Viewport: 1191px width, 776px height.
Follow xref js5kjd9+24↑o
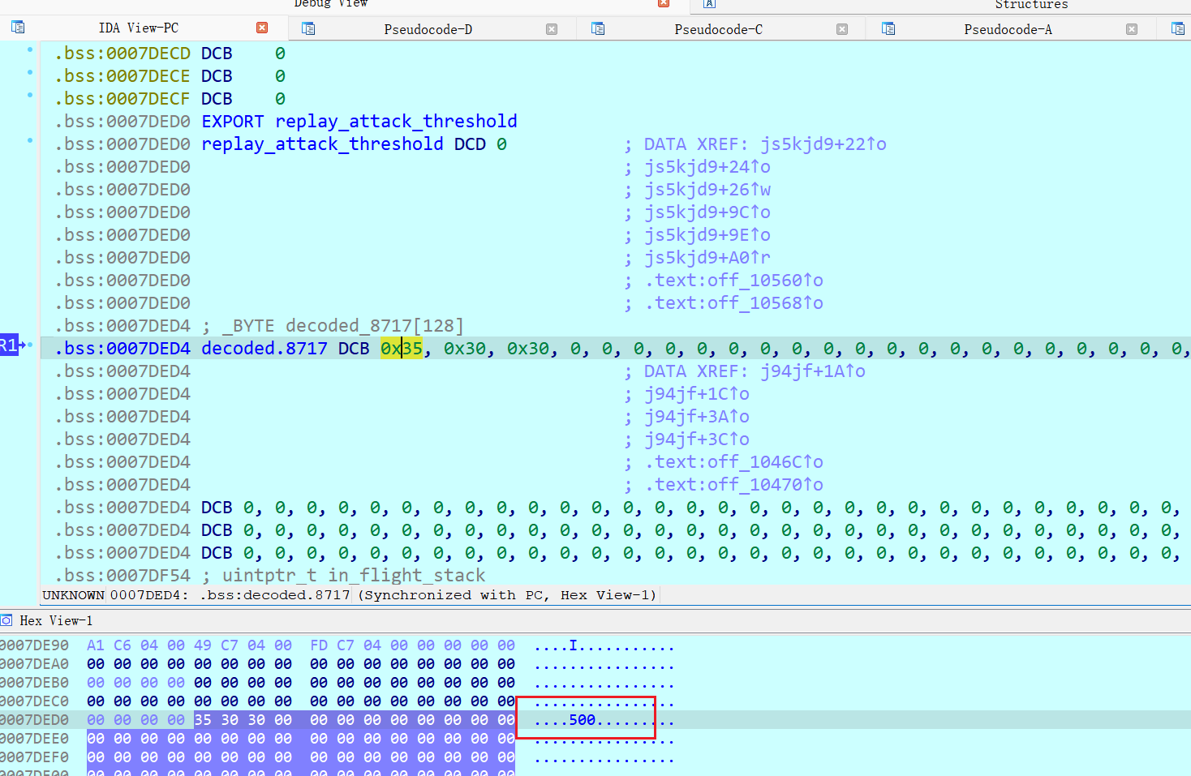(x=707, y=167)
